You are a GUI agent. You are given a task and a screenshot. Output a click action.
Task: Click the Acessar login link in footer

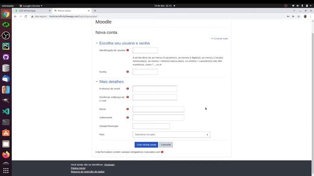pos(109,165)
